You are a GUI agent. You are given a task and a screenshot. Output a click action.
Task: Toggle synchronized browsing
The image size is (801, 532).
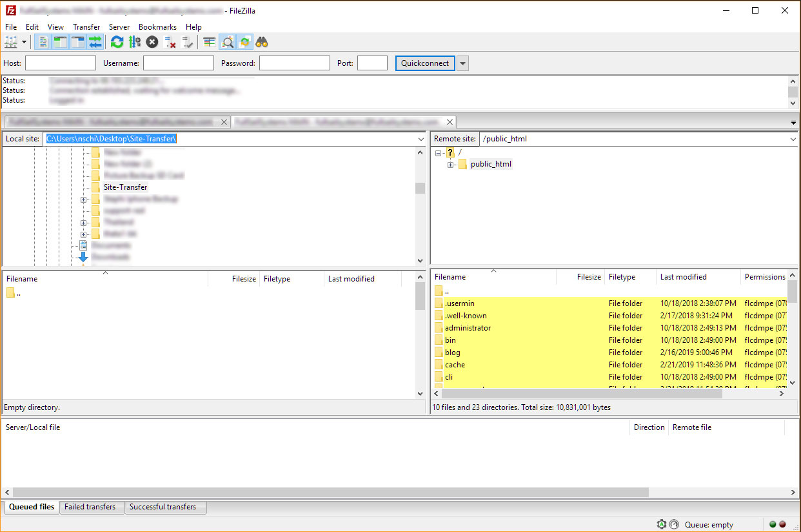point(244,42)
